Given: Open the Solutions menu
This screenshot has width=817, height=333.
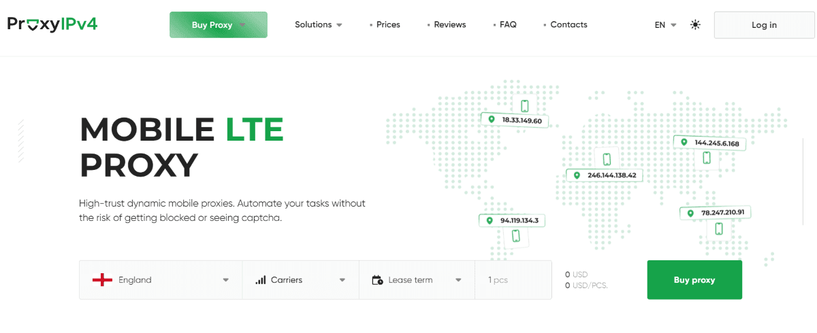Looking at the screenshot, I should tap(319, 24).
